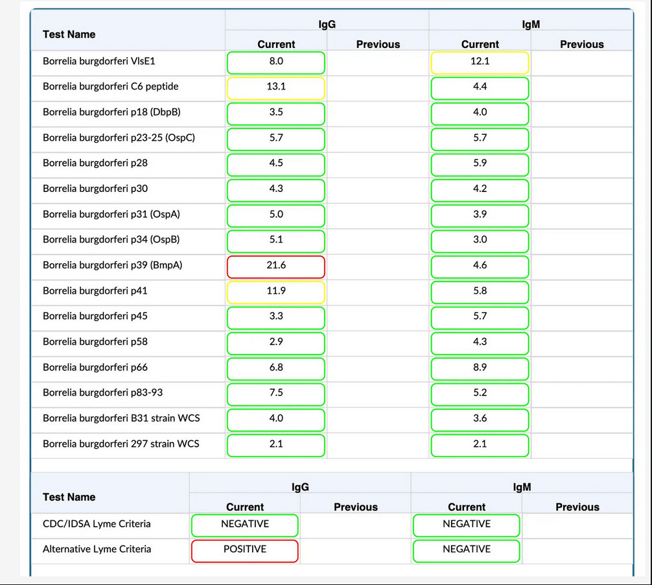Image resolution: width=652 pixels, height=585 pixels.
Task: Select p58 IgM value 4.3
Action: 480,344
